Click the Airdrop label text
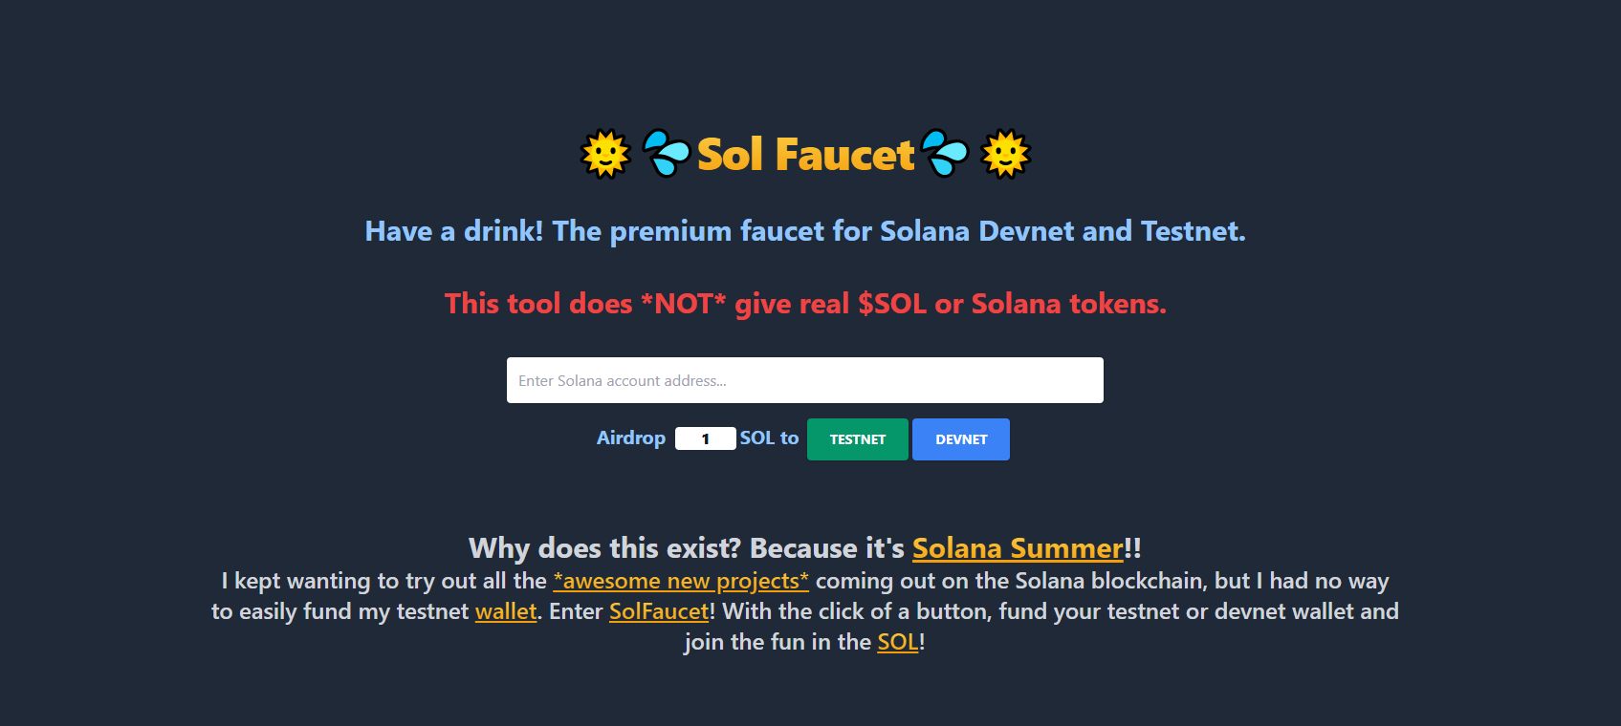This screenshot has height=726, width=1621. [630, 438]
